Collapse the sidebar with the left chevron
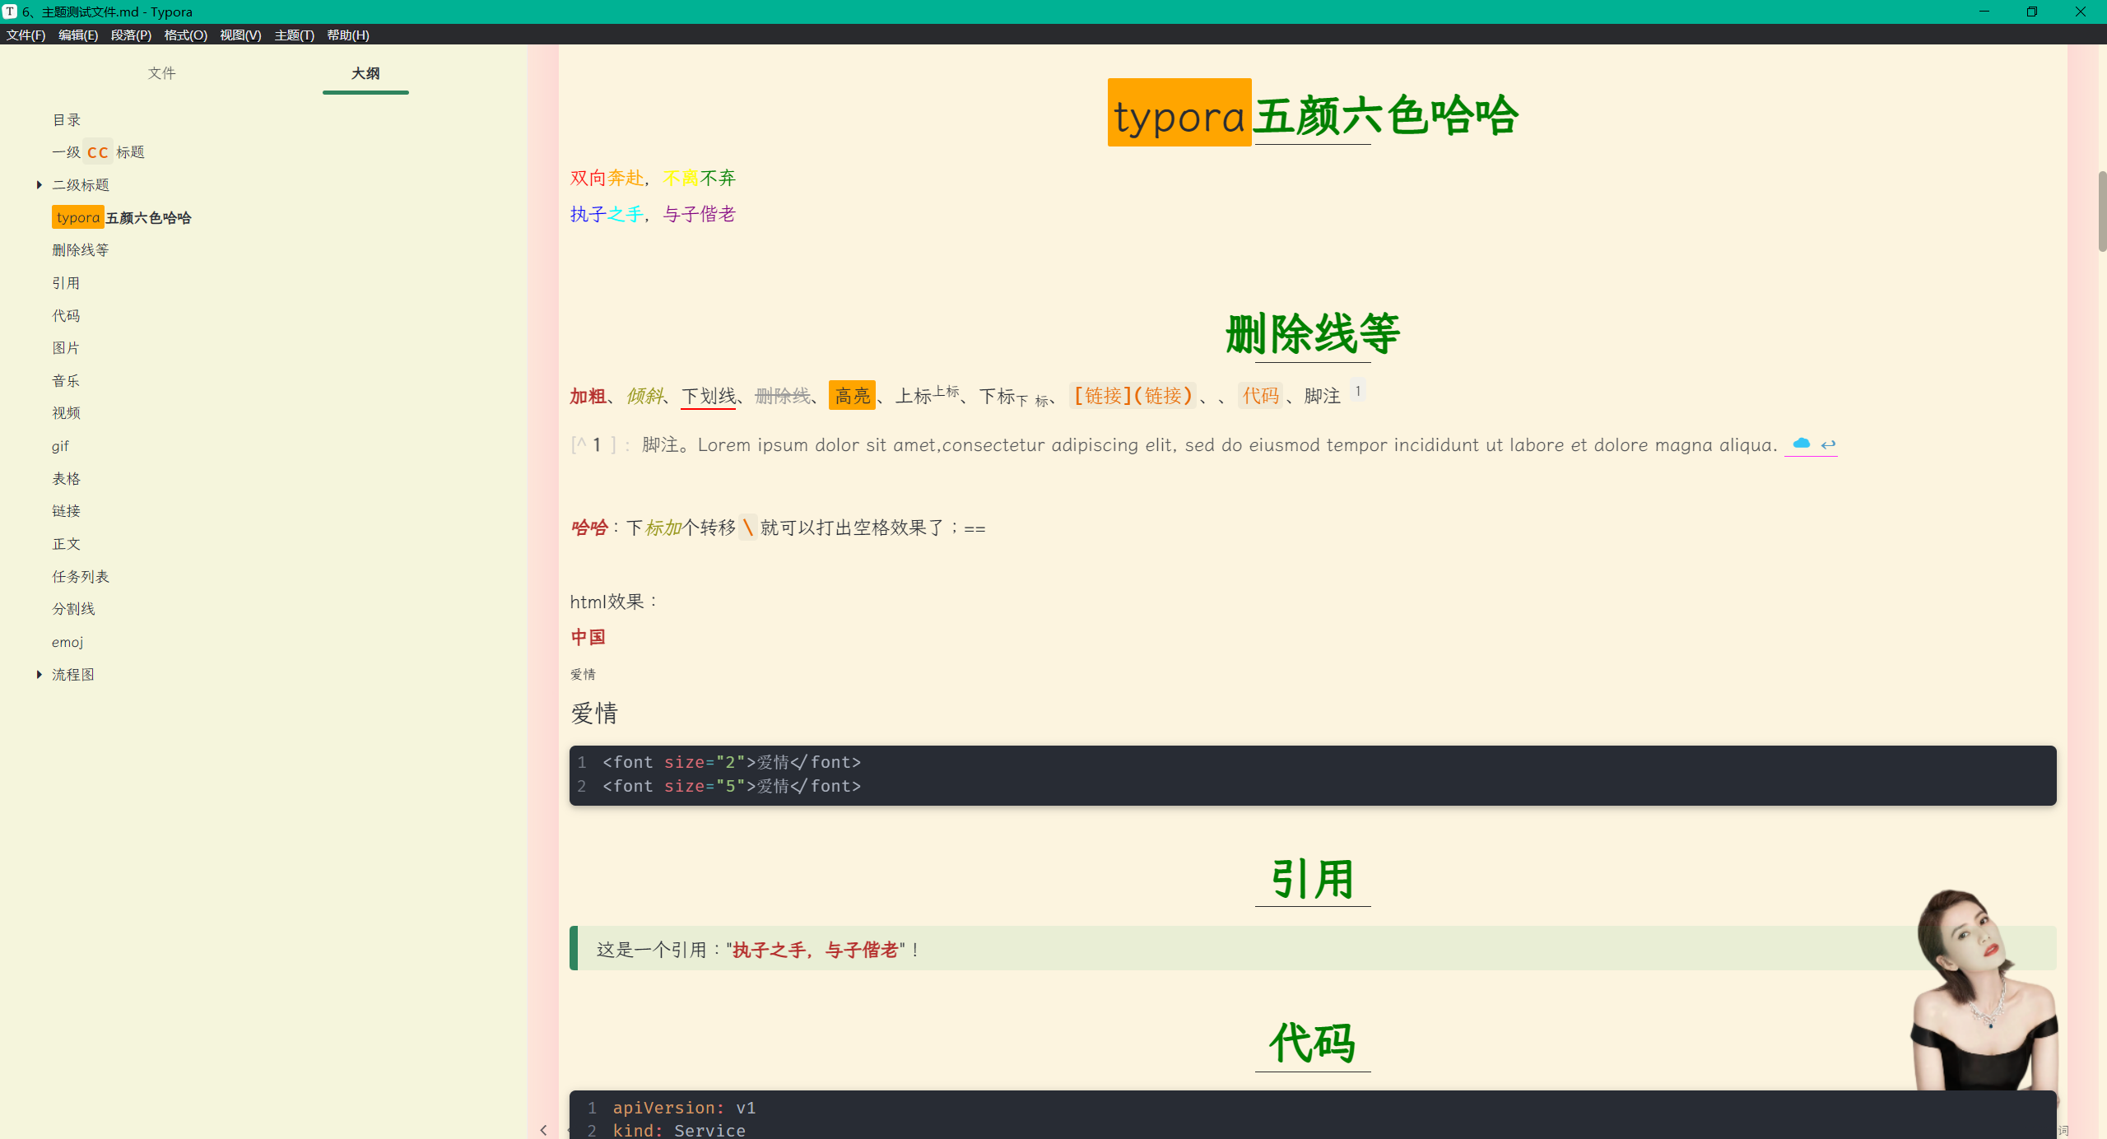 click(x=543, y=1130)
